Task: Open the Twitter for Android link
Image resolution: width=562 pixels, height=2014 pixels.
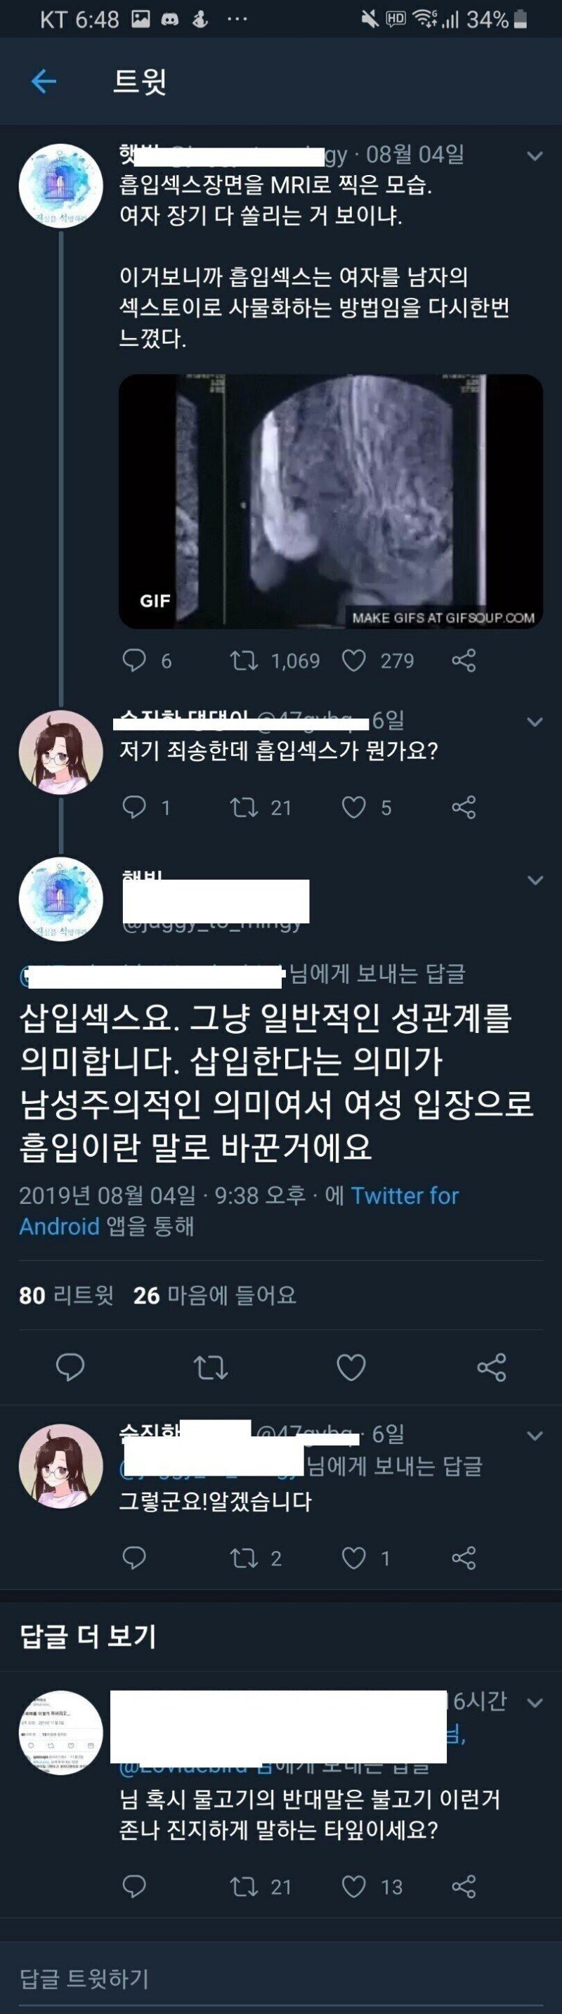Action: 238,1210
